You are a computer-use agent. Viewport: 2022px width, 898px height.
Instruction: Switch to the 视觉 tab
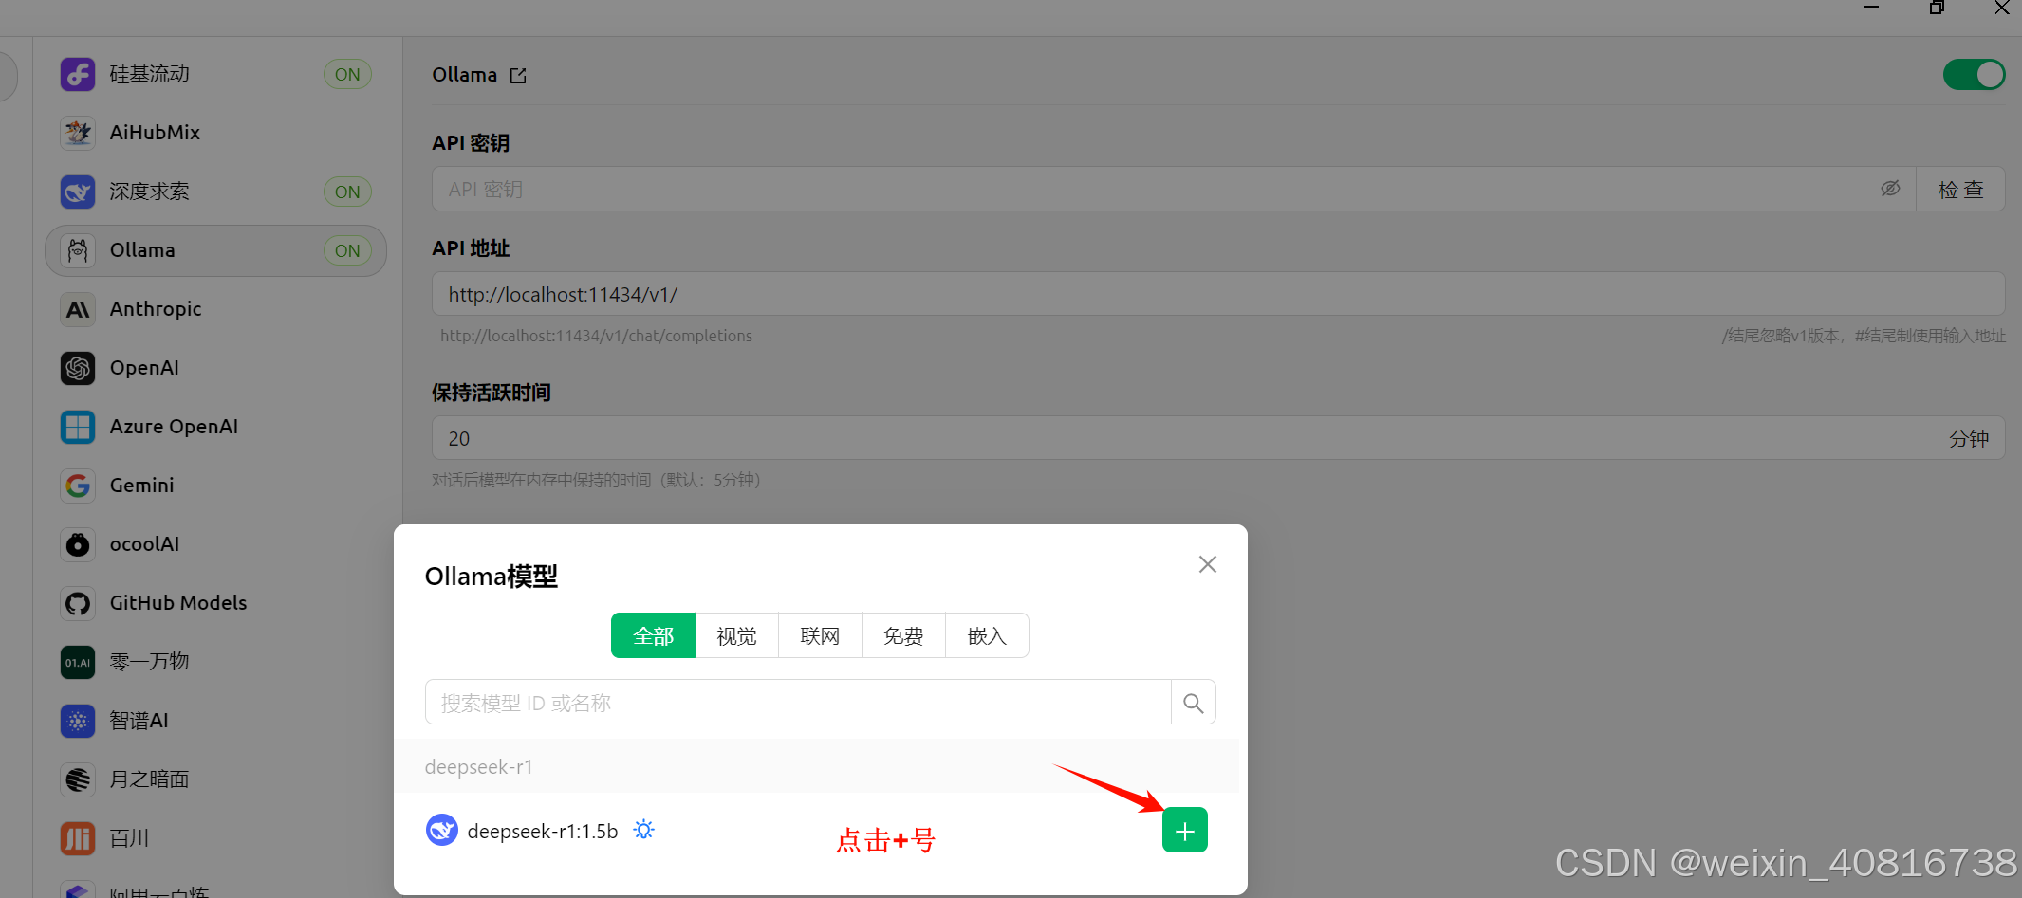(x=736, y=635)
